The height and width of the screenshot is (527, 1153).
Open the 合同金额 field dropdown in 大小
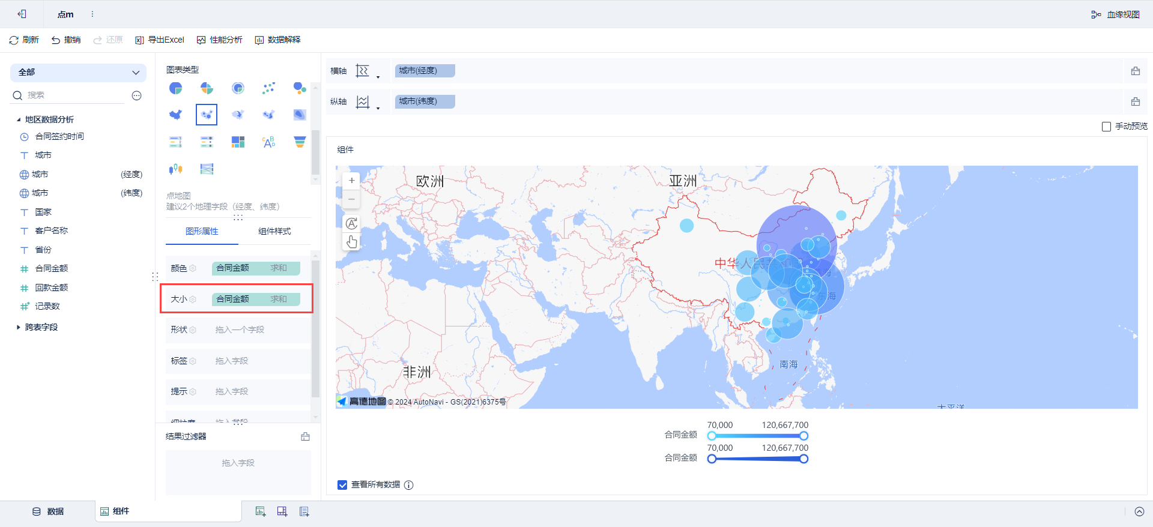256,299
